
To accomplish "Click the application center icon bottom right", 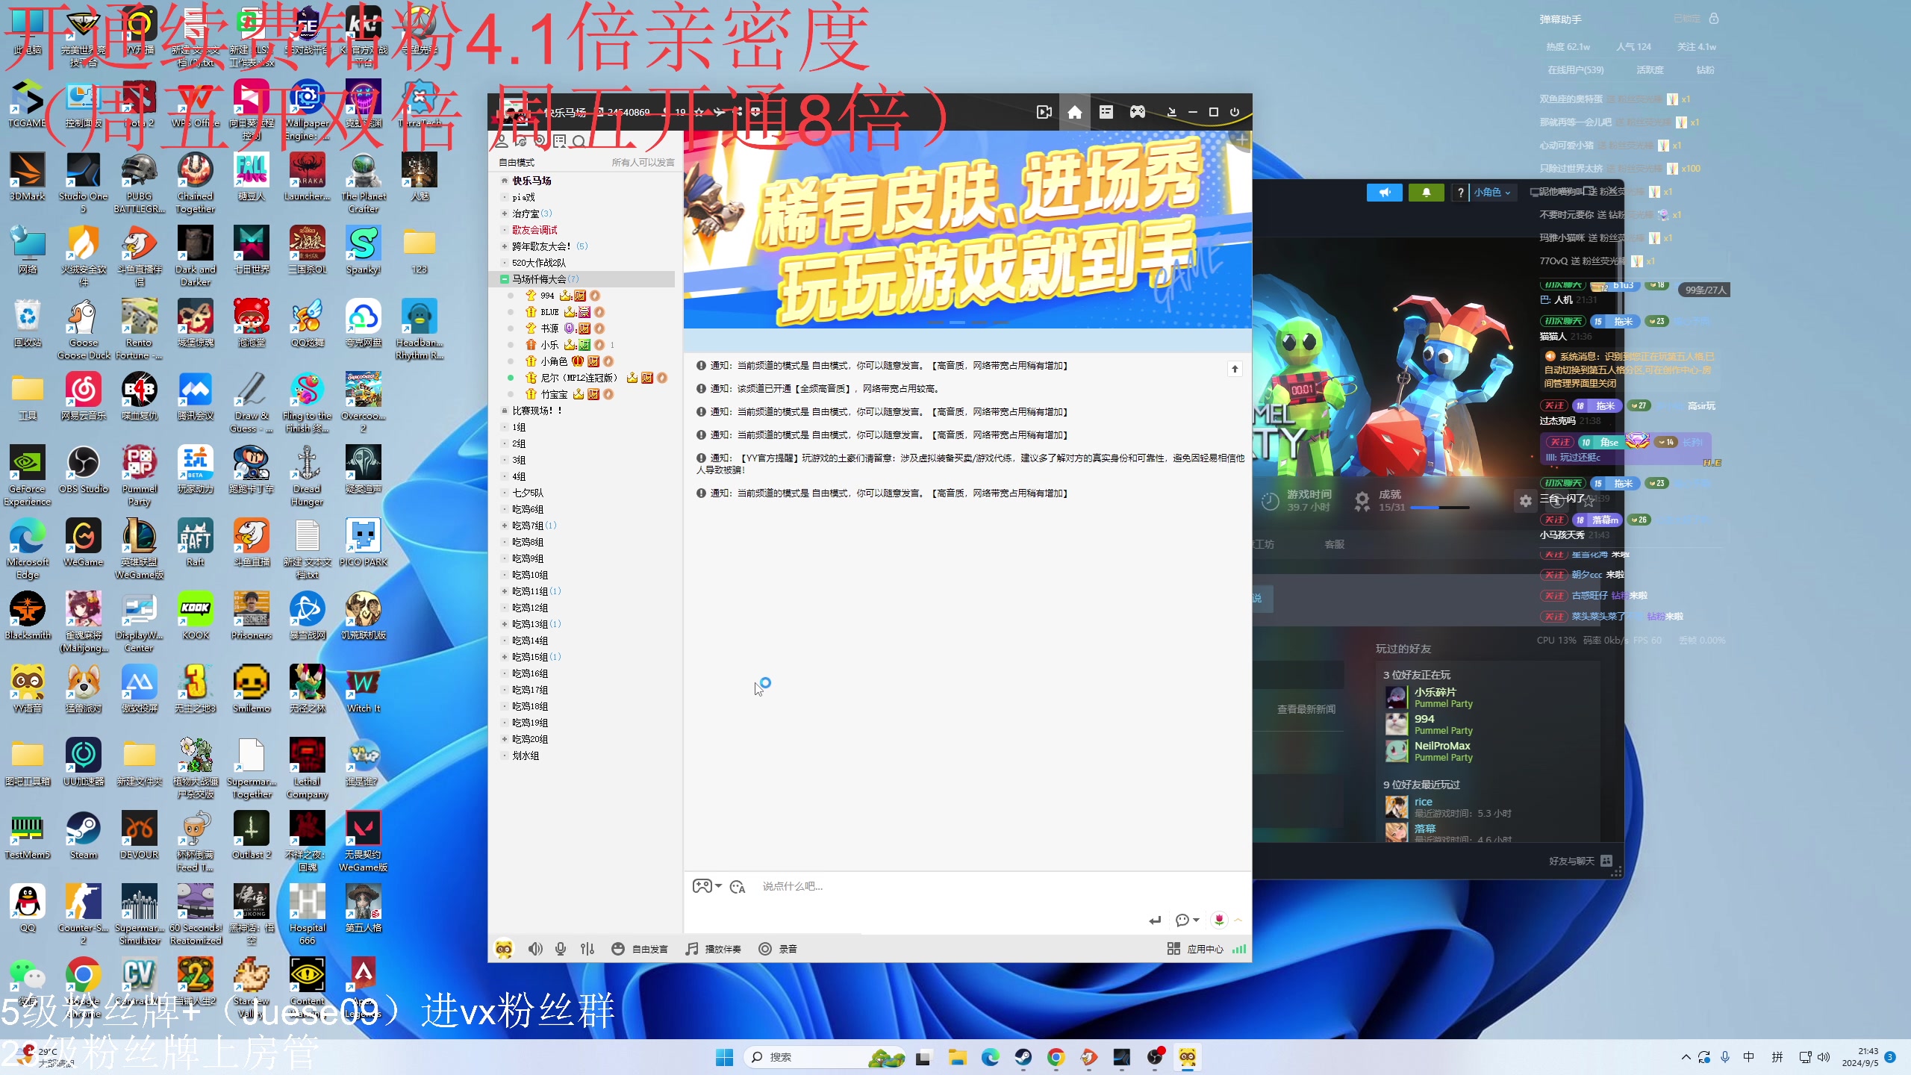I will click(x=1173, y=947).
